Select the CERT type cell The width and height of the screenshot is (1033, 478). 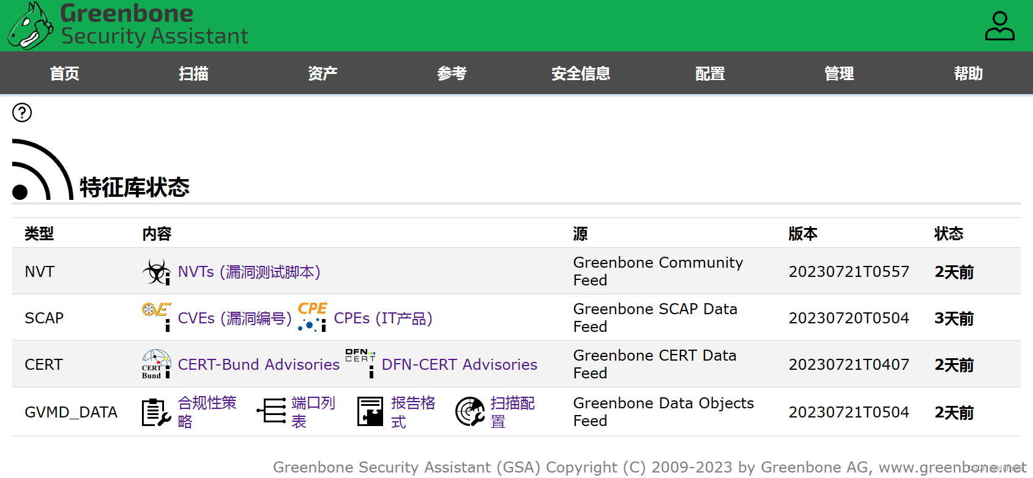[43, 365]
